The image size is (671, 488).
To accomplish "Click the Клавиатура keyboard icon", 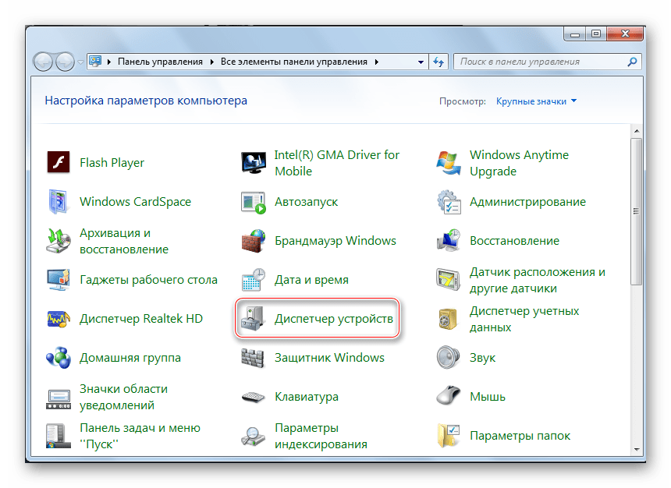I will [254, 397].
